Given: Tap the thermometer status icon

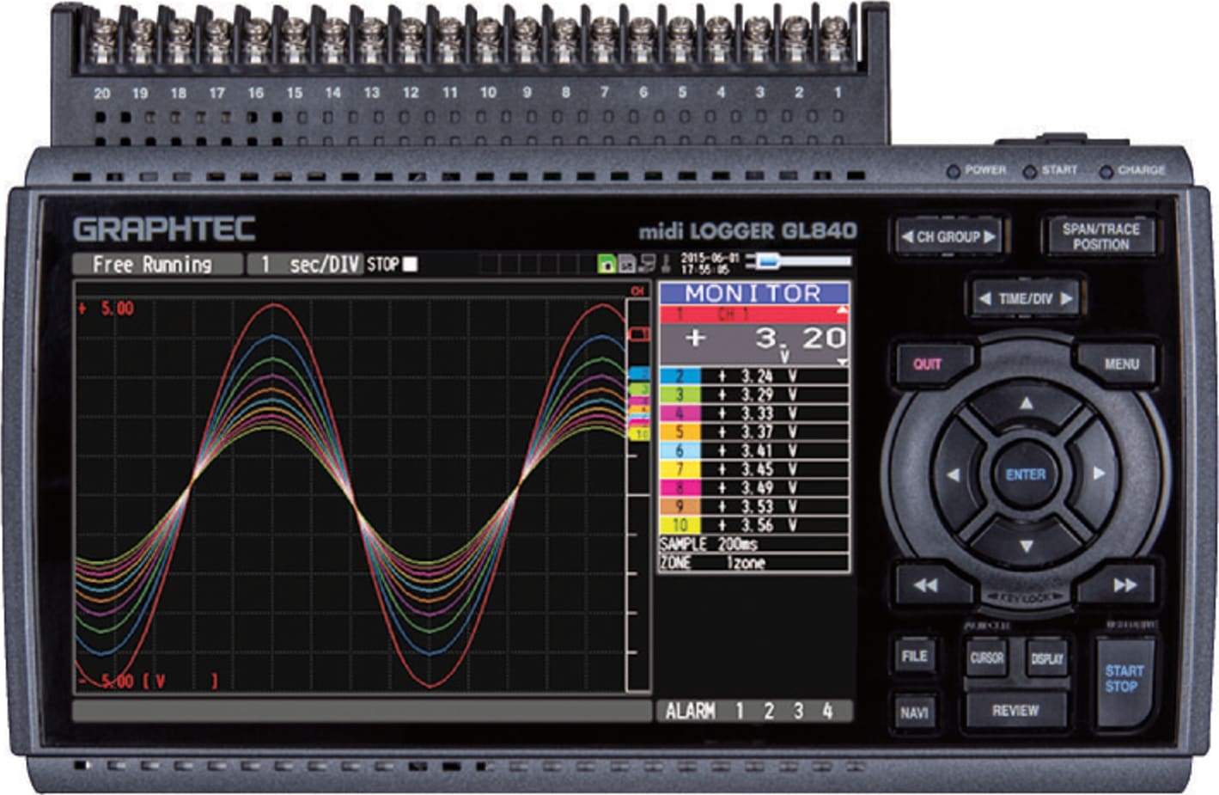Looking at the screenshot, I should [x=667, y=263].
